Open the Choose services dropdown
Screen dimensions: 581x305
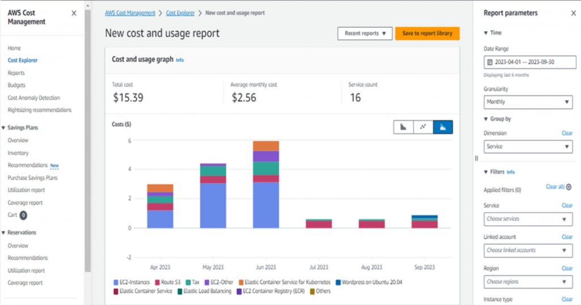tap(528, 219)
